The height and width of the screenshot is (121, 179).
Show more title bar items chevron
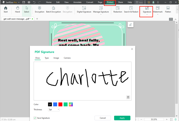tap(145, 2)
